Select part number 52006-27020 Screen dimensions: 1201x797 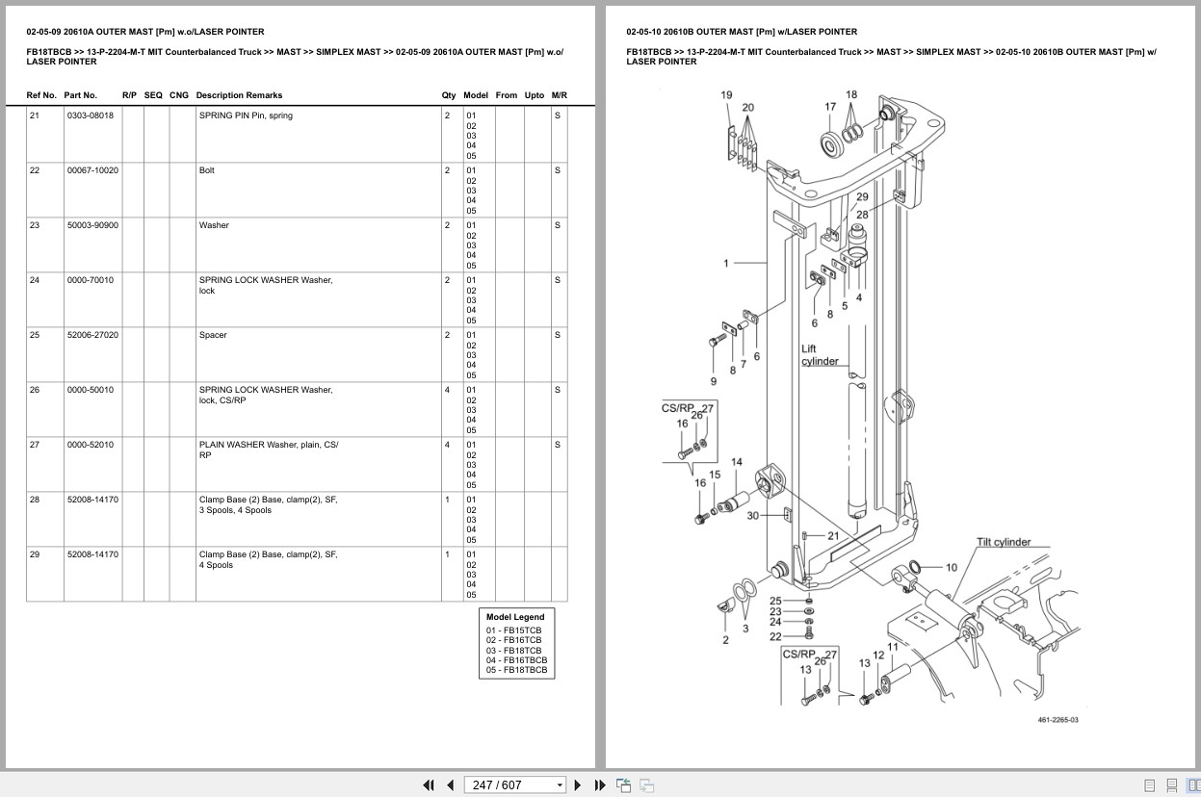tap(92, 335)
